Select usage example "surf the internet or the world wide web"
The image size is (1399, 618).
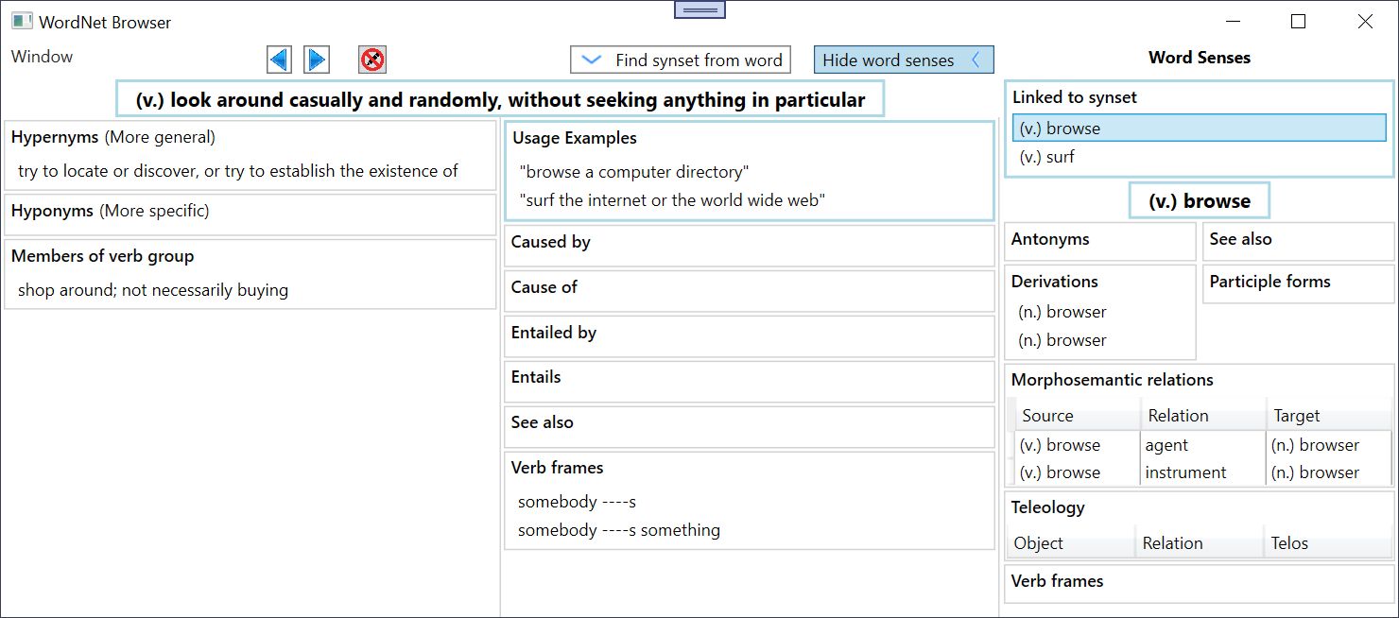pyautogui.click(x=673, y=200)
